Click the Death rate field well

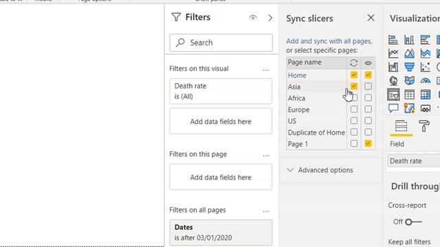pos(414,161)
